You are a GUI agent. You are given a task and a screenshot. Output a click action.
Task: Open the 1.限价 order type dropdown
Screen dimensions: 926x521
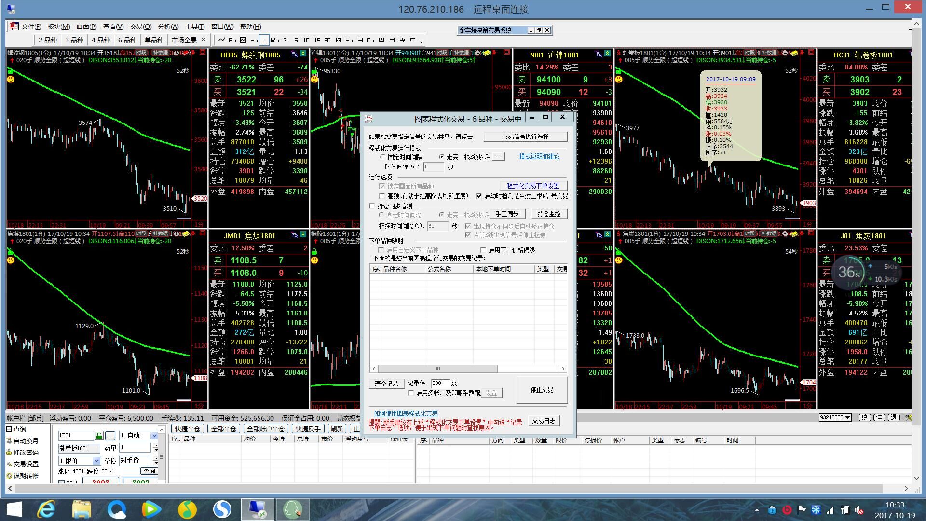pyautogui.click(x=96, y=461)
